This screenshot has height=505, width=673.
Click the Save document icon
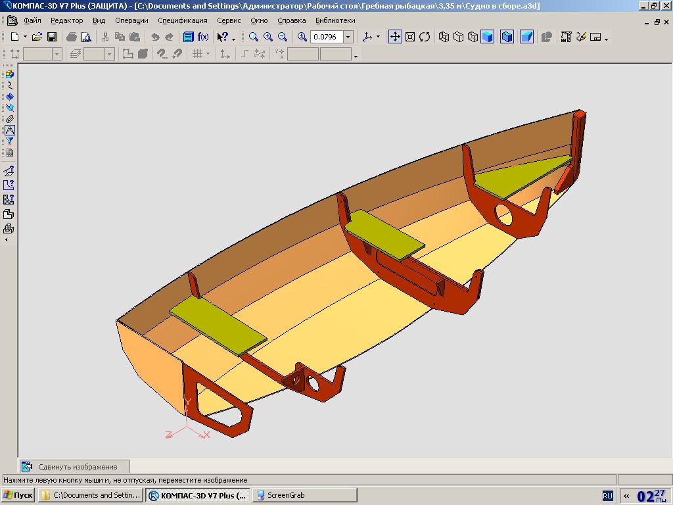click(x=52, y=37)
